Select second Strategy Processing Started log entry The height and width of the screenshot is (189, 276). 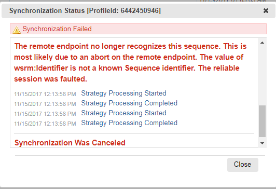123,113
